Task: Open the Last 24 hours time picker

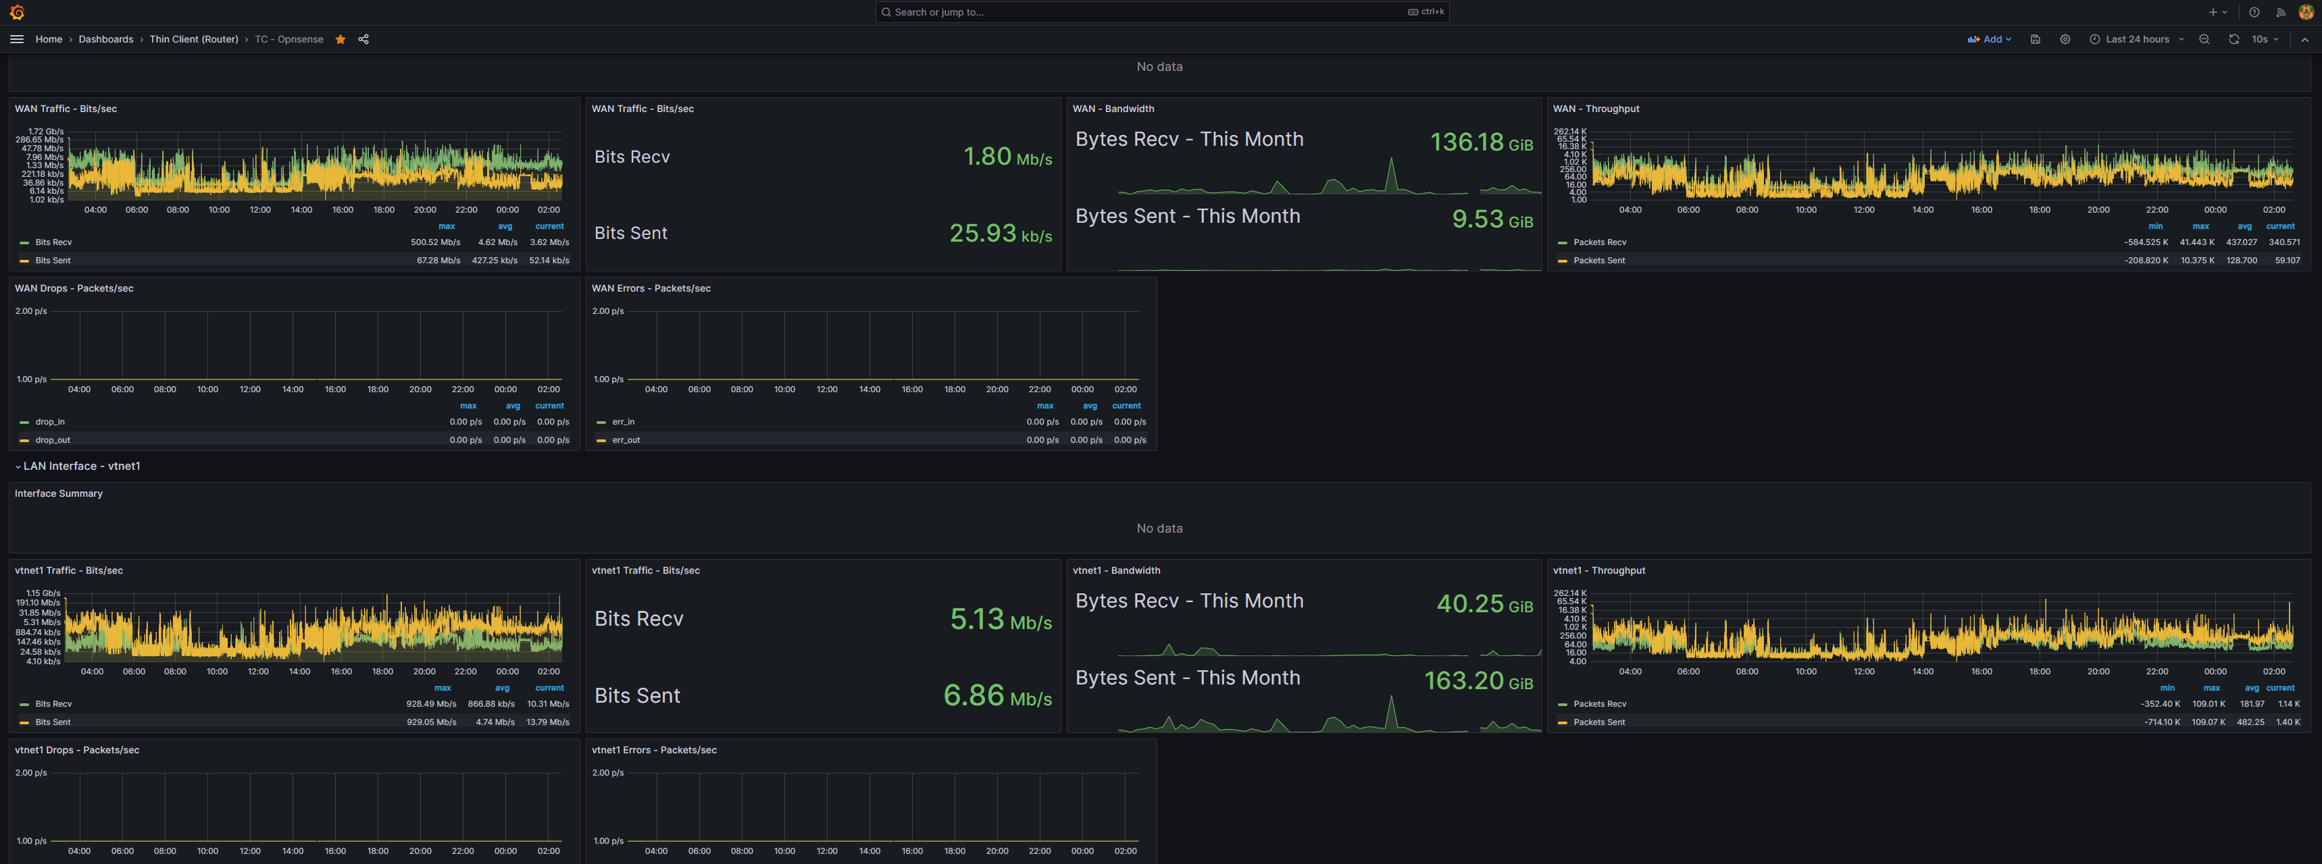Action: click(x=2136, y=40)
